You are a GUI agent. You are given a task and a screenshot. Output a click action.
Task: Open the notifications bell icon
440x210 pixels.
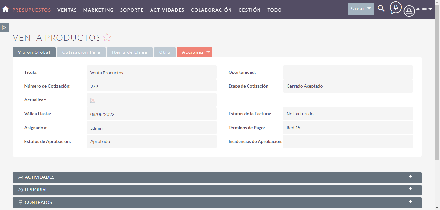396,7
